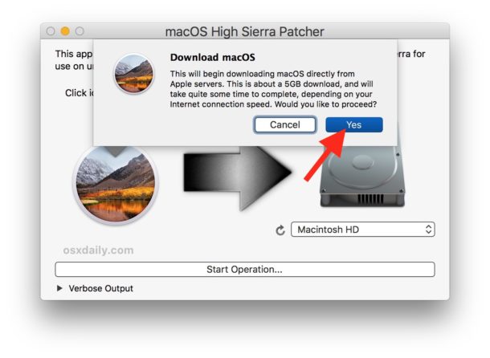Viewport: 490px width, 358px height.
Task: Click the macOS High Sierra Patcher title
Action: click(245, 31)
